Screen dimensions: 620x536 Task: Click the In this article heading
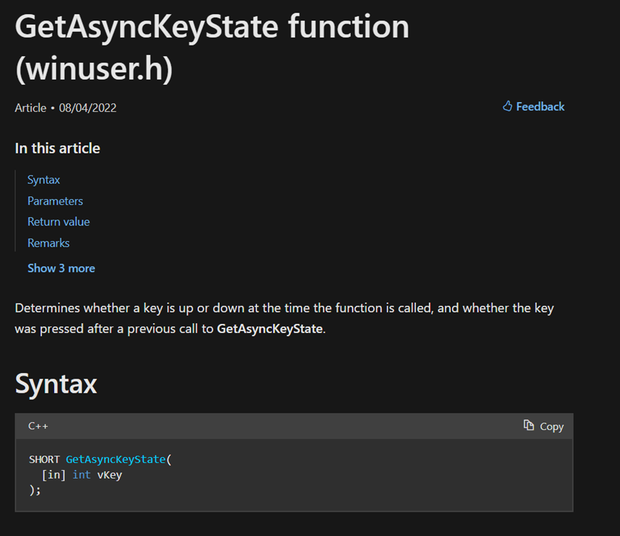57,148
